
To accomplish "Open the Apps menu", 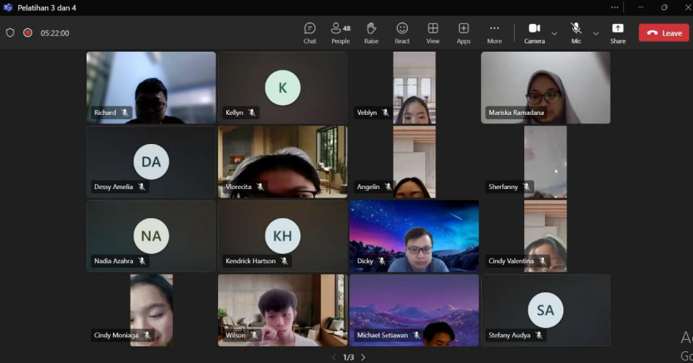I will (x=463, y=32).
